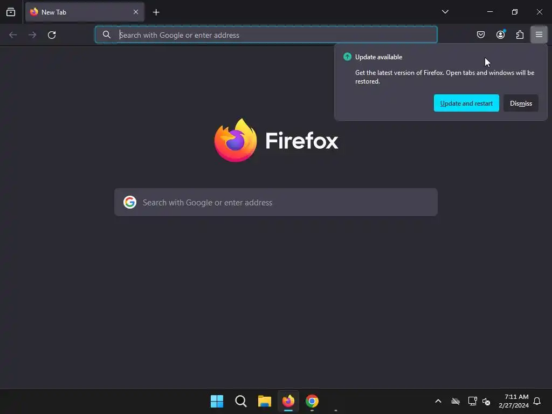This screenshot has height=414, width=552.
Task: Reload the current page
Action: [52, 35]
